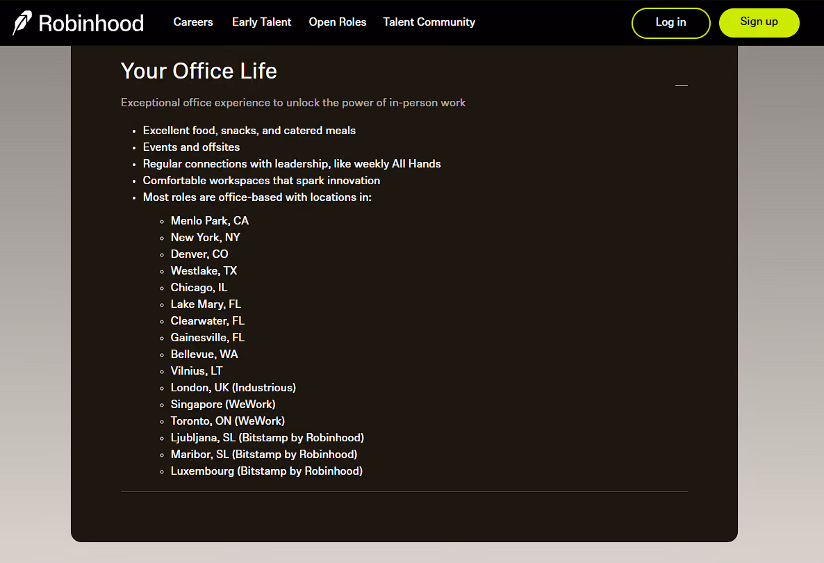This screenshot has width=824, height=563.
Task: Click the Your Office Life heading
Action: (199, 71)
